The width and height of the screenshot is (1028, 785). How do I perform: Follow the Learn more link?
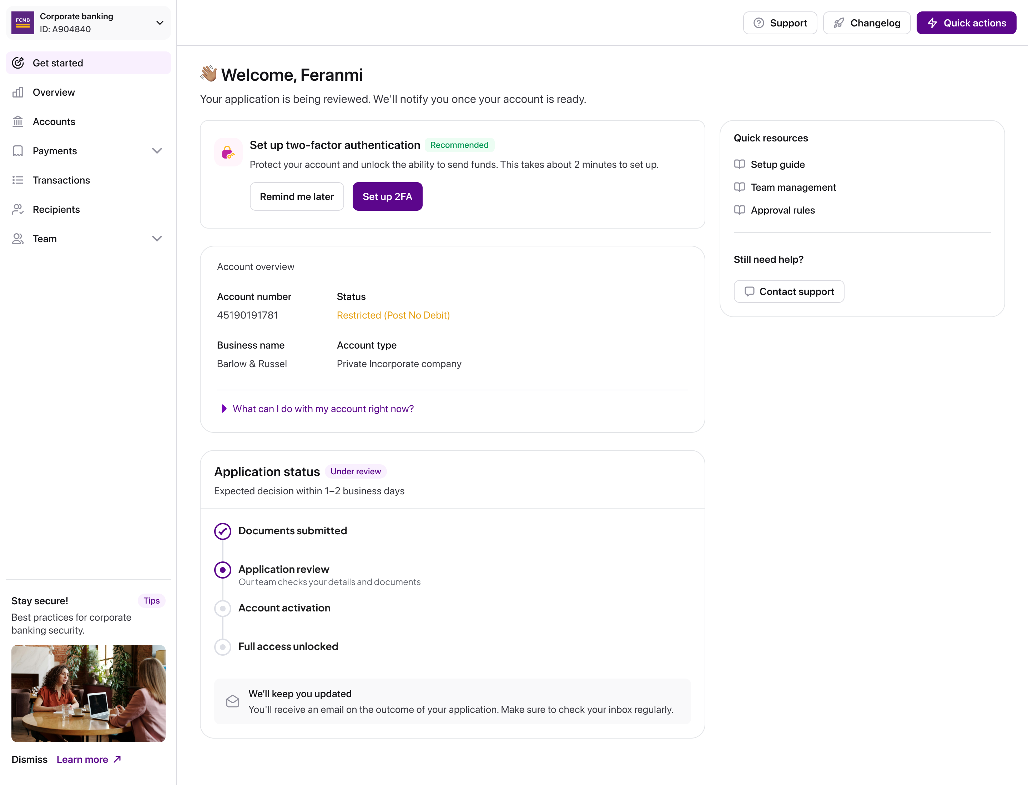(x=89, y=759)
